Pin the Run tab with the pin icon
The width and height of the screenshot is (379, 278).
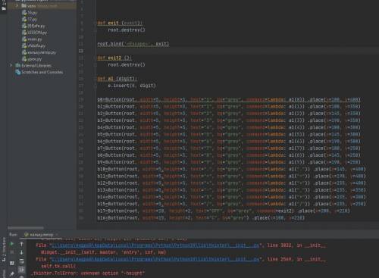click(x=11, y=273)
